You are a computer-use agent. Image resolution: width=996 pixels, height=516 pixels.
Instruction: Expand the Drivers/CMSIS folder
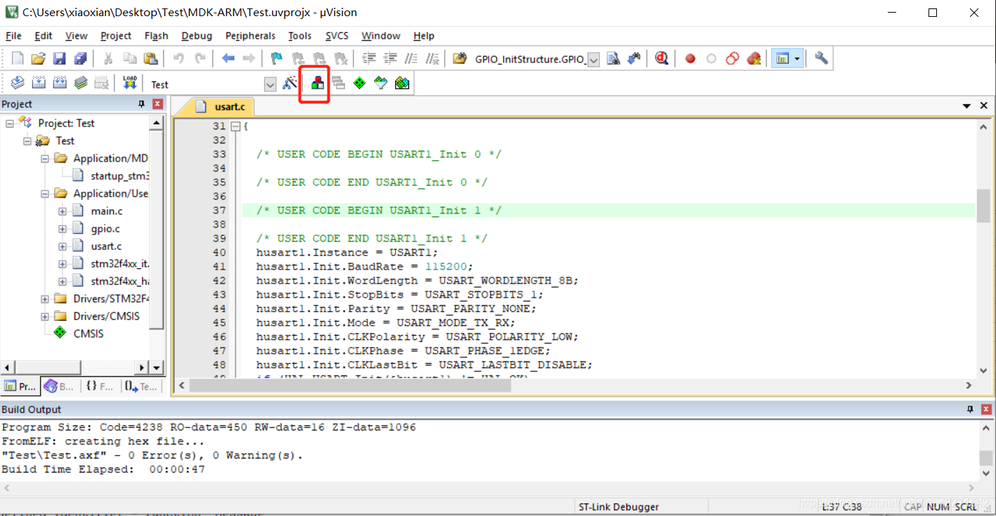click(45, 316)
